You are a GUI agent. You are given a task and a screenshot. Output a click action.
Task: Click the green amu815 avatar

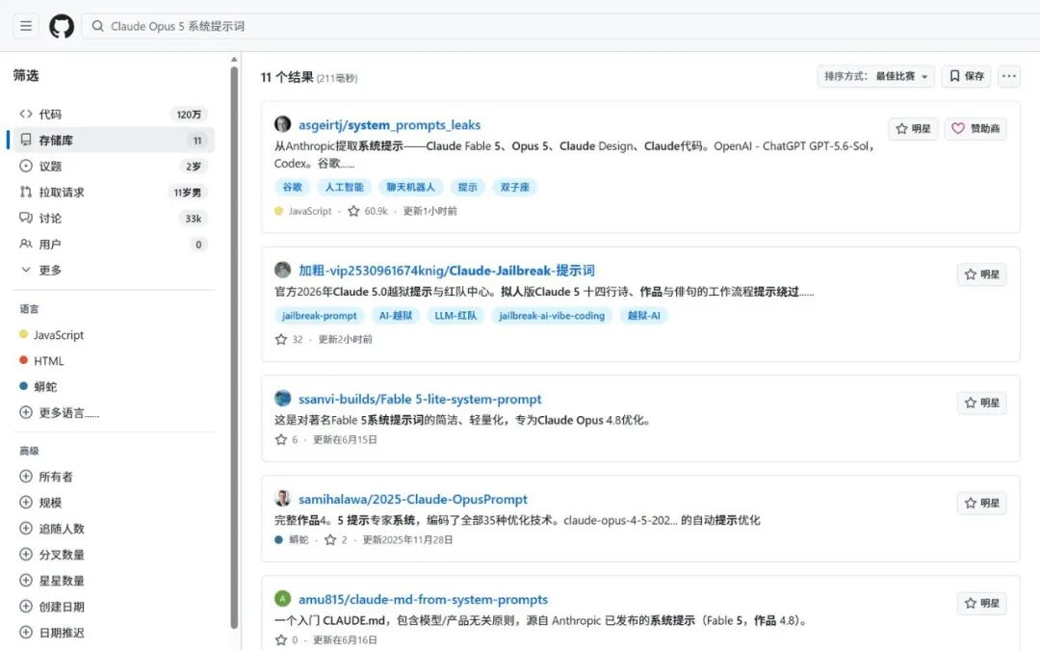pyautogui.click(x=282, y=598)
